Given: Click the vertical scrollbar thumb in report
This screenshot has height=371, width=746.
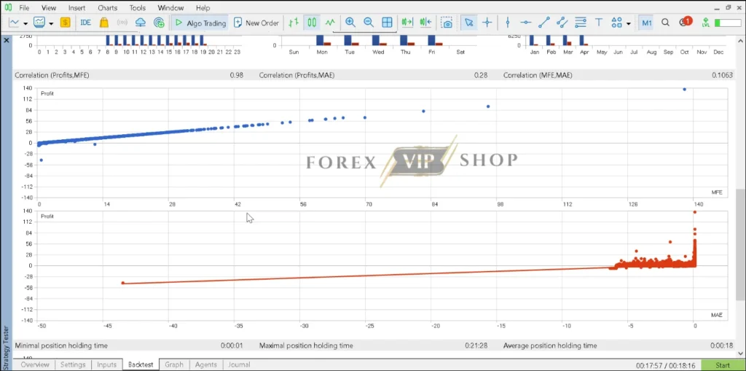Looking at the screenshot, I should [740, 244].
